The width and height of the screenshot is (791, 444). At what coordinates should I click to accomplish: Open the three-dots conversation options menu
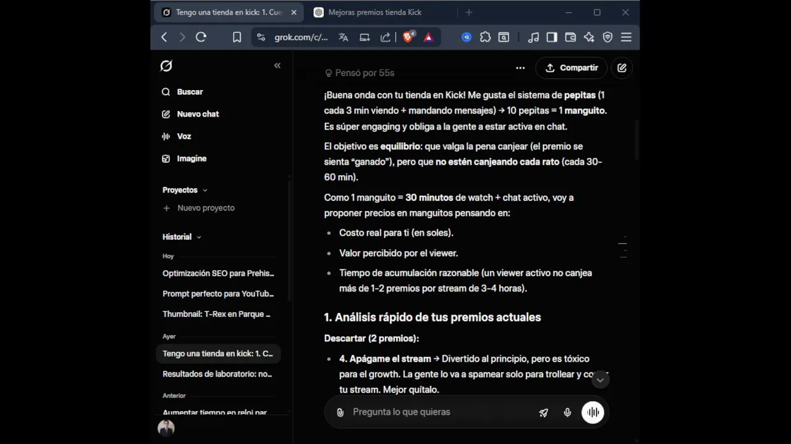tap(520, 68)
